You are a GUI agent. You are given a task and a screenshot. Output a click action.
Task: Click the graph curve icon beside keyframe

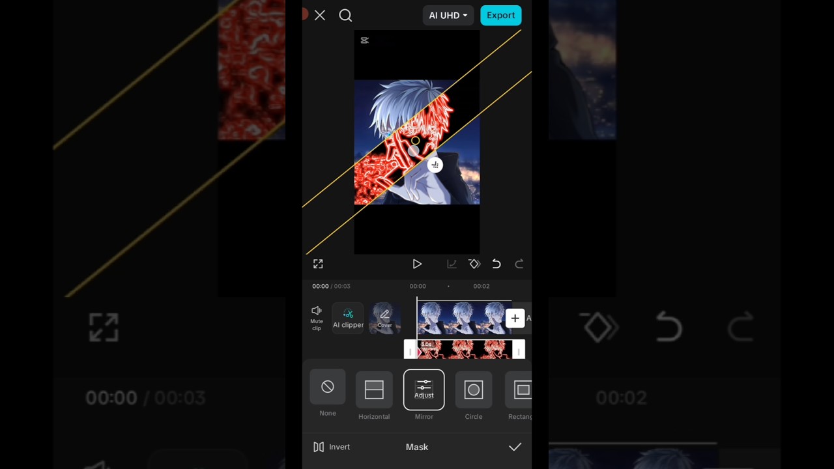[452, 264]
